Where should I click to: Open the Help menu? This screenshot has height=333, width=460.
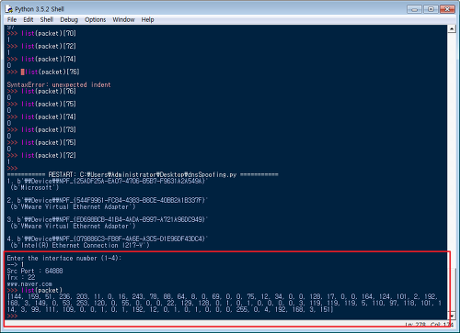147,20
